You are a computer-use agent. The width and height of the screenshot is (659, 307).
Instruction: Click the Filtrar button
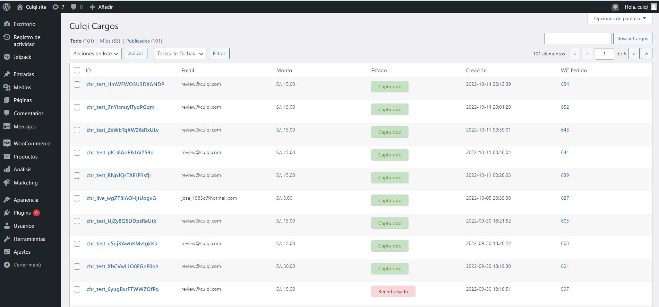pyautogui.click(x=219, y=53)
